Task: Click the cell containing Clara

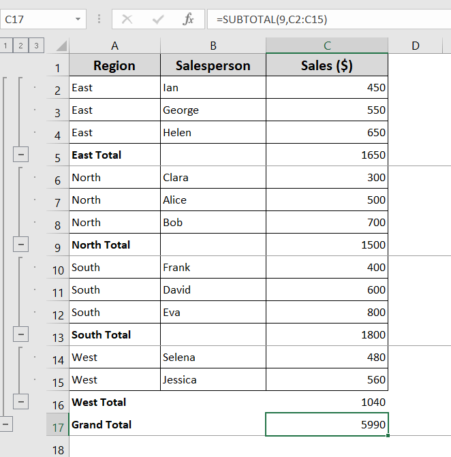Action: click(213, 177)
